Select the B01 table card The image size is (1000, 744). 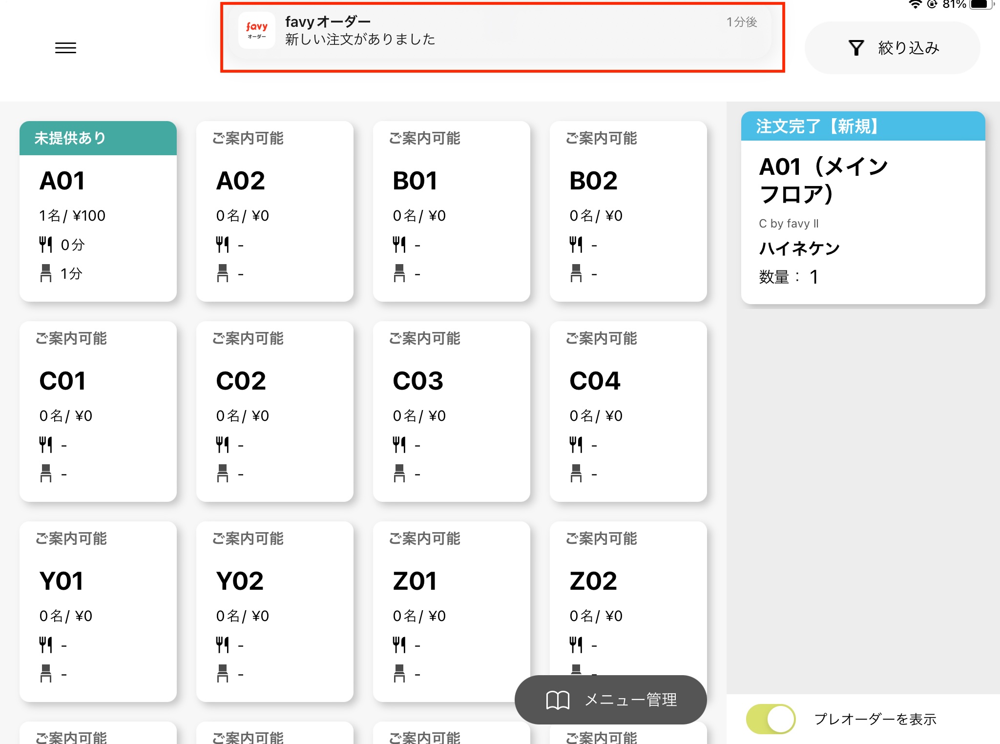point(451,211)
